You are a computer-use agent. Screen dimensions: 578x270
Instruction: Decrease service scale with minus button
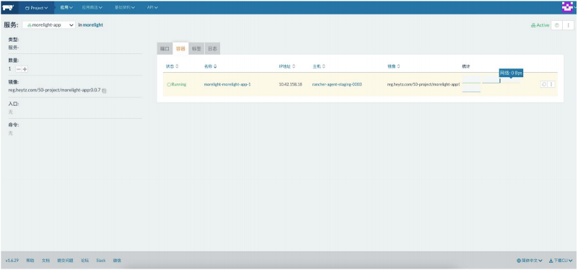[x=19, y=69]
